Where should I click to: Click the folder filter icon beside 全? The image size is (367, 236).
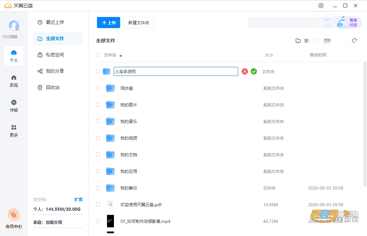click(298, 41)
